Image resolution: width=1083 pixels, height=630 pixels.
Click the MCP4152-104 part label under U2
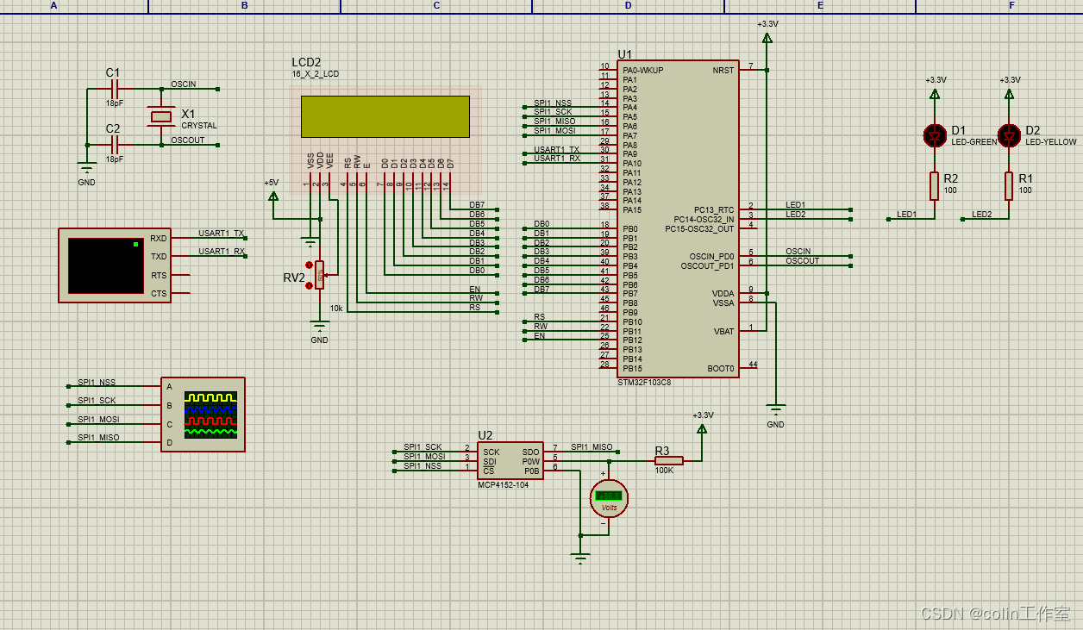pyautogui.click(x=504, y=485)
